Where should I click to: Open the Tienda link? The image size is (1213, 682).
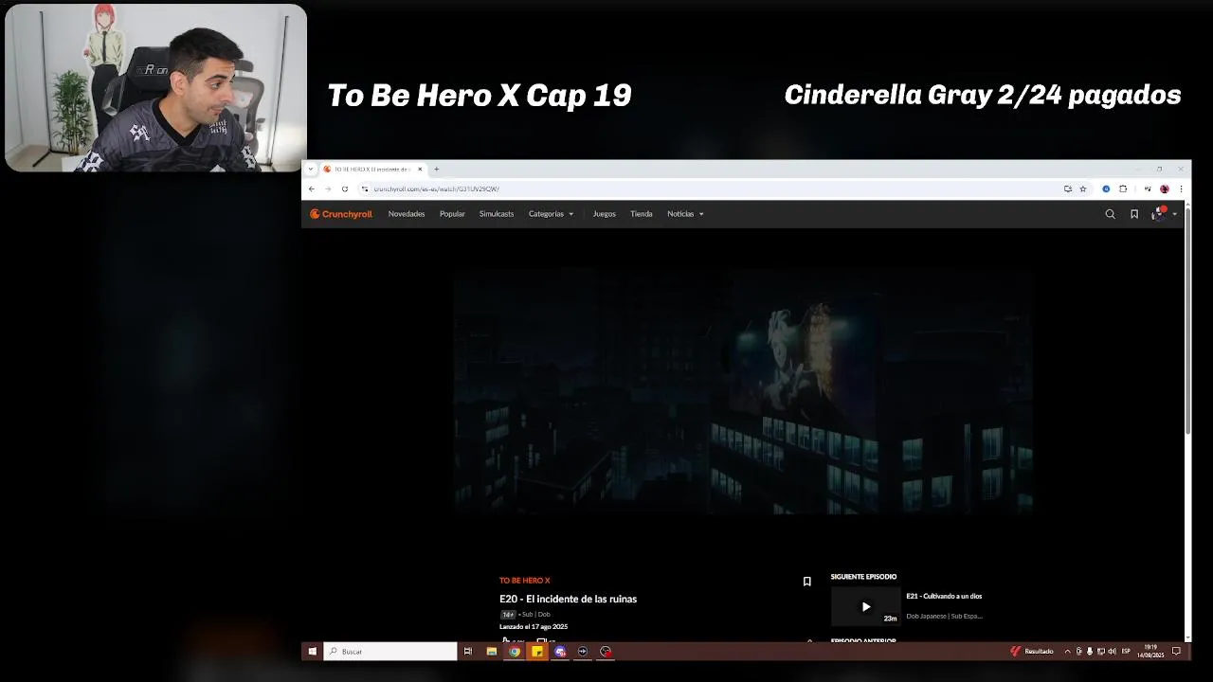coord(642,214)
